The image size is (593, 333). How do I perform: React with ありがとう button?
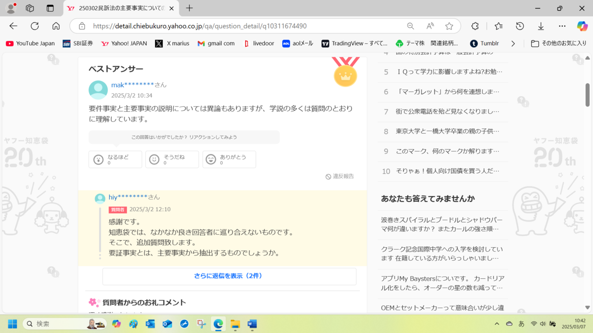(229, 159)
